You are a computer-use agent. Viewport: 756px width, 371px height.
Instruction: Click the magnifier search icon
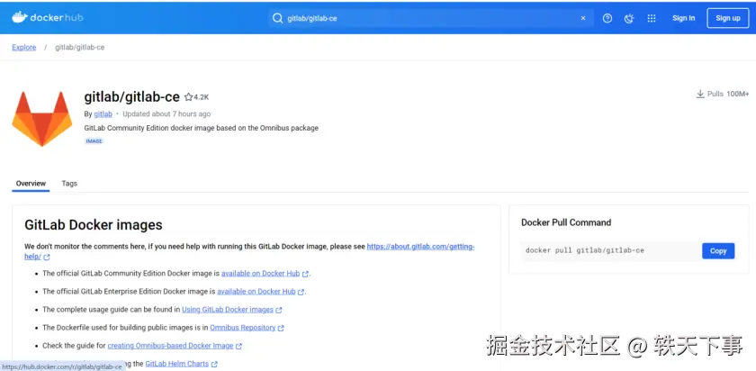(x=277, y=18)
